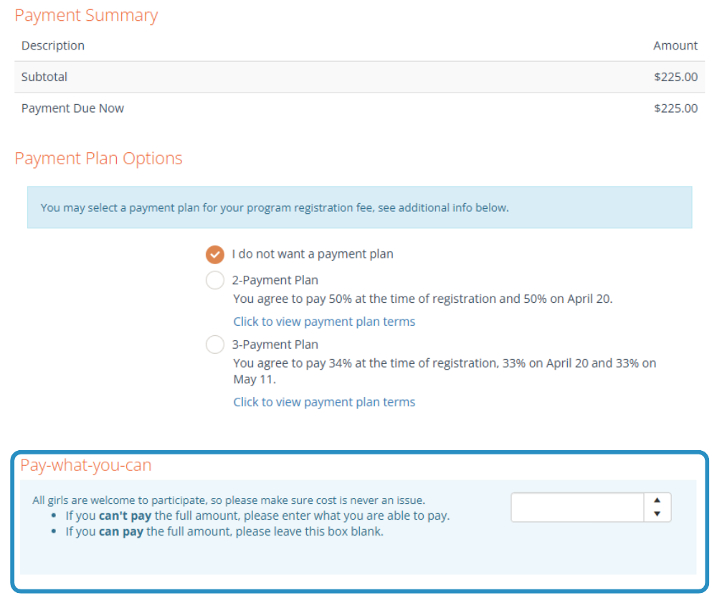The width and height of the screenshot is (717, 598).
Task: Increase the amount using the up arrow
Action: tap(657, 500)
